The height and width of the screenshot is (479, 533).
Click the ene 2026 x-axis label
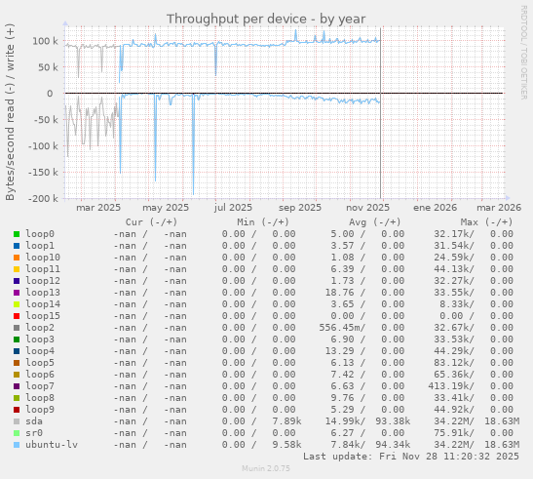point(436,208)
